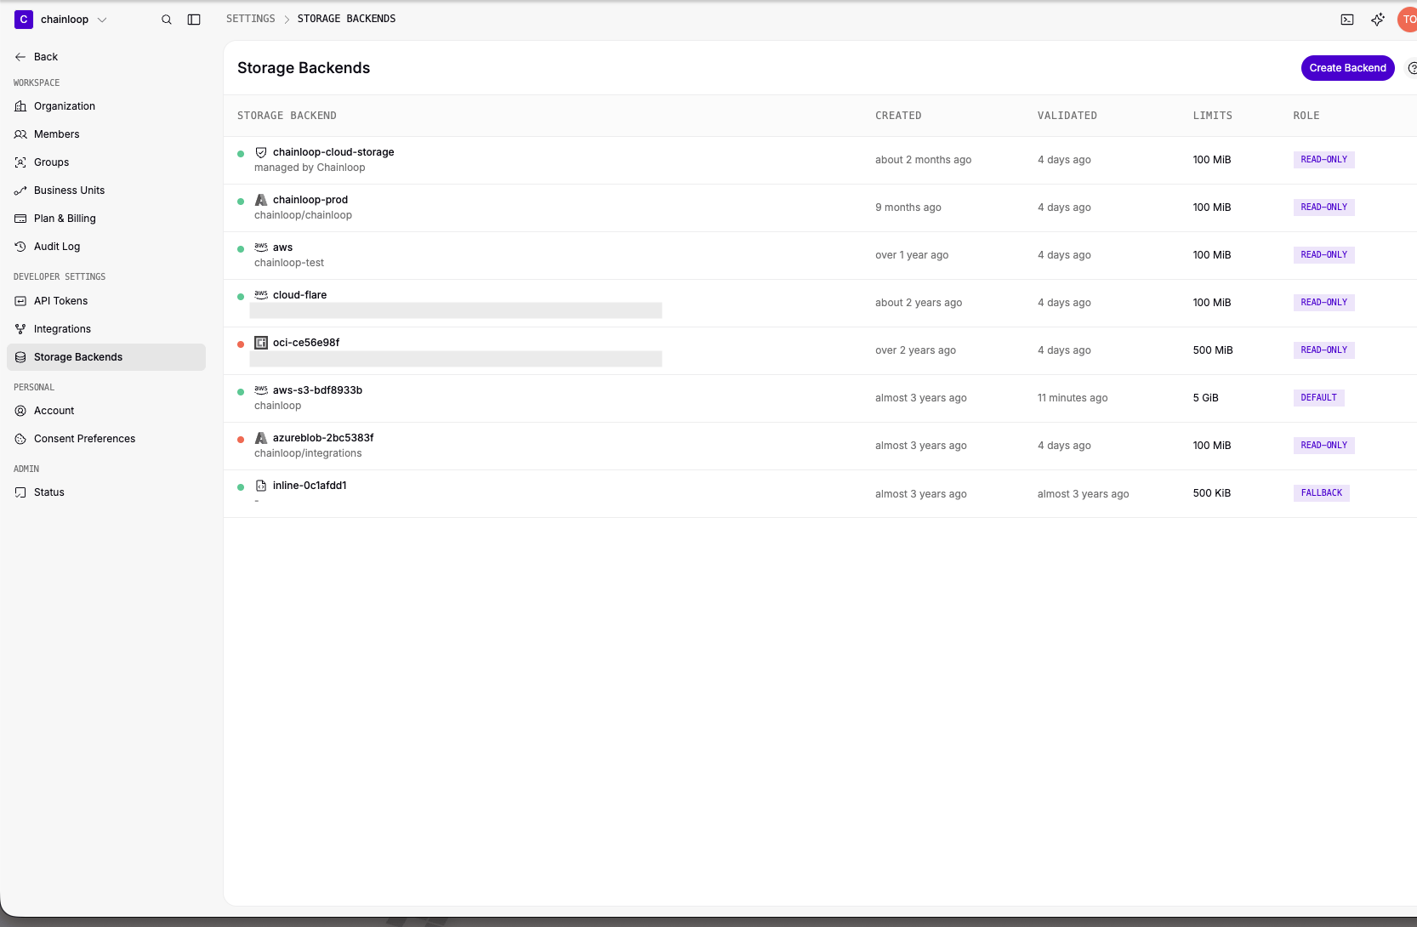The image size is (1417, 927).
Task: Select Storage Backends in sidebar
Action: point(106,357)
